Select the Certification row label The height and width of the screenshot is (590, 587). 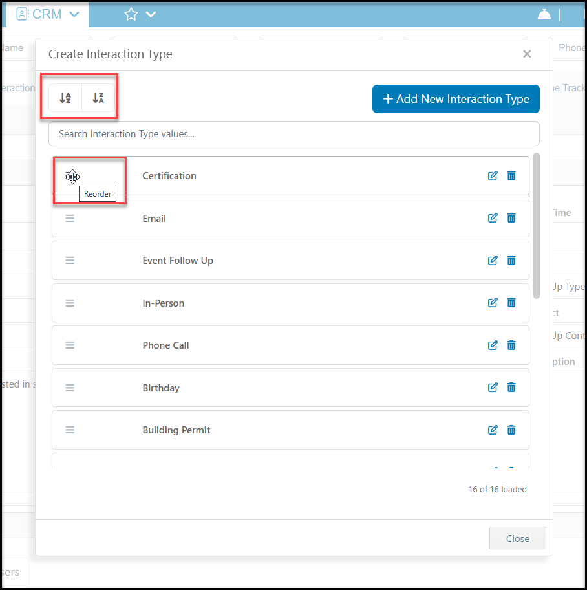[x=169, y=176]
